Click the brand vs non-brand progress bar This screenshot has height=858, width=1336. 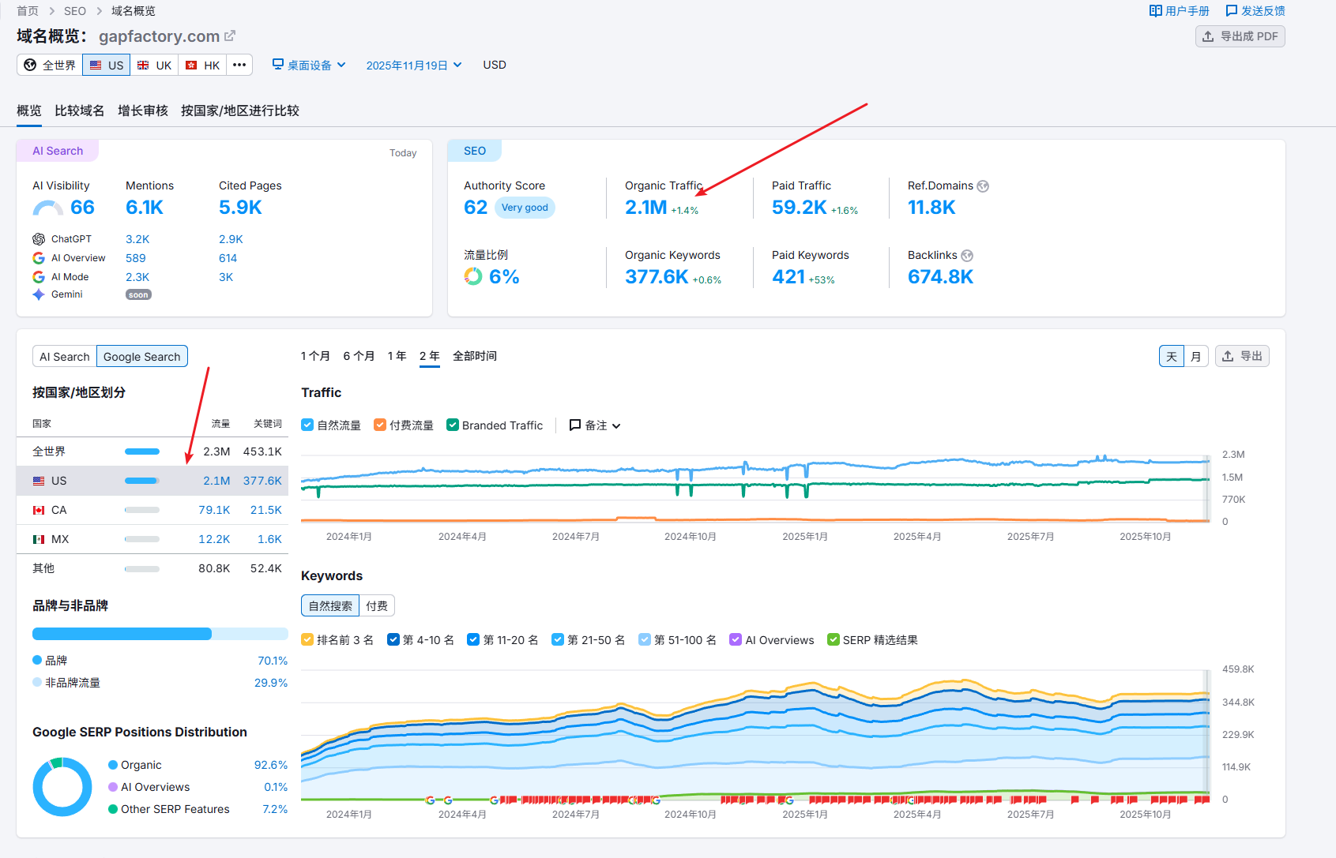point(160,634)
